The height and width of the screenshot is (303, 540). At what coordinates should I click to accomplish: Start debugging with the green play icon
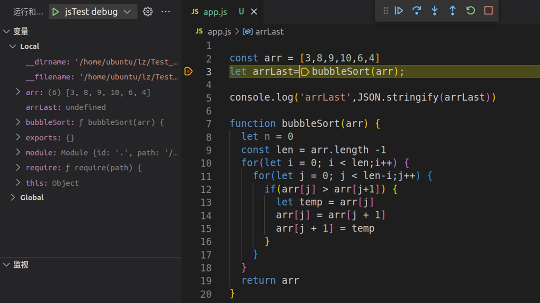click(x=56, y=12)
